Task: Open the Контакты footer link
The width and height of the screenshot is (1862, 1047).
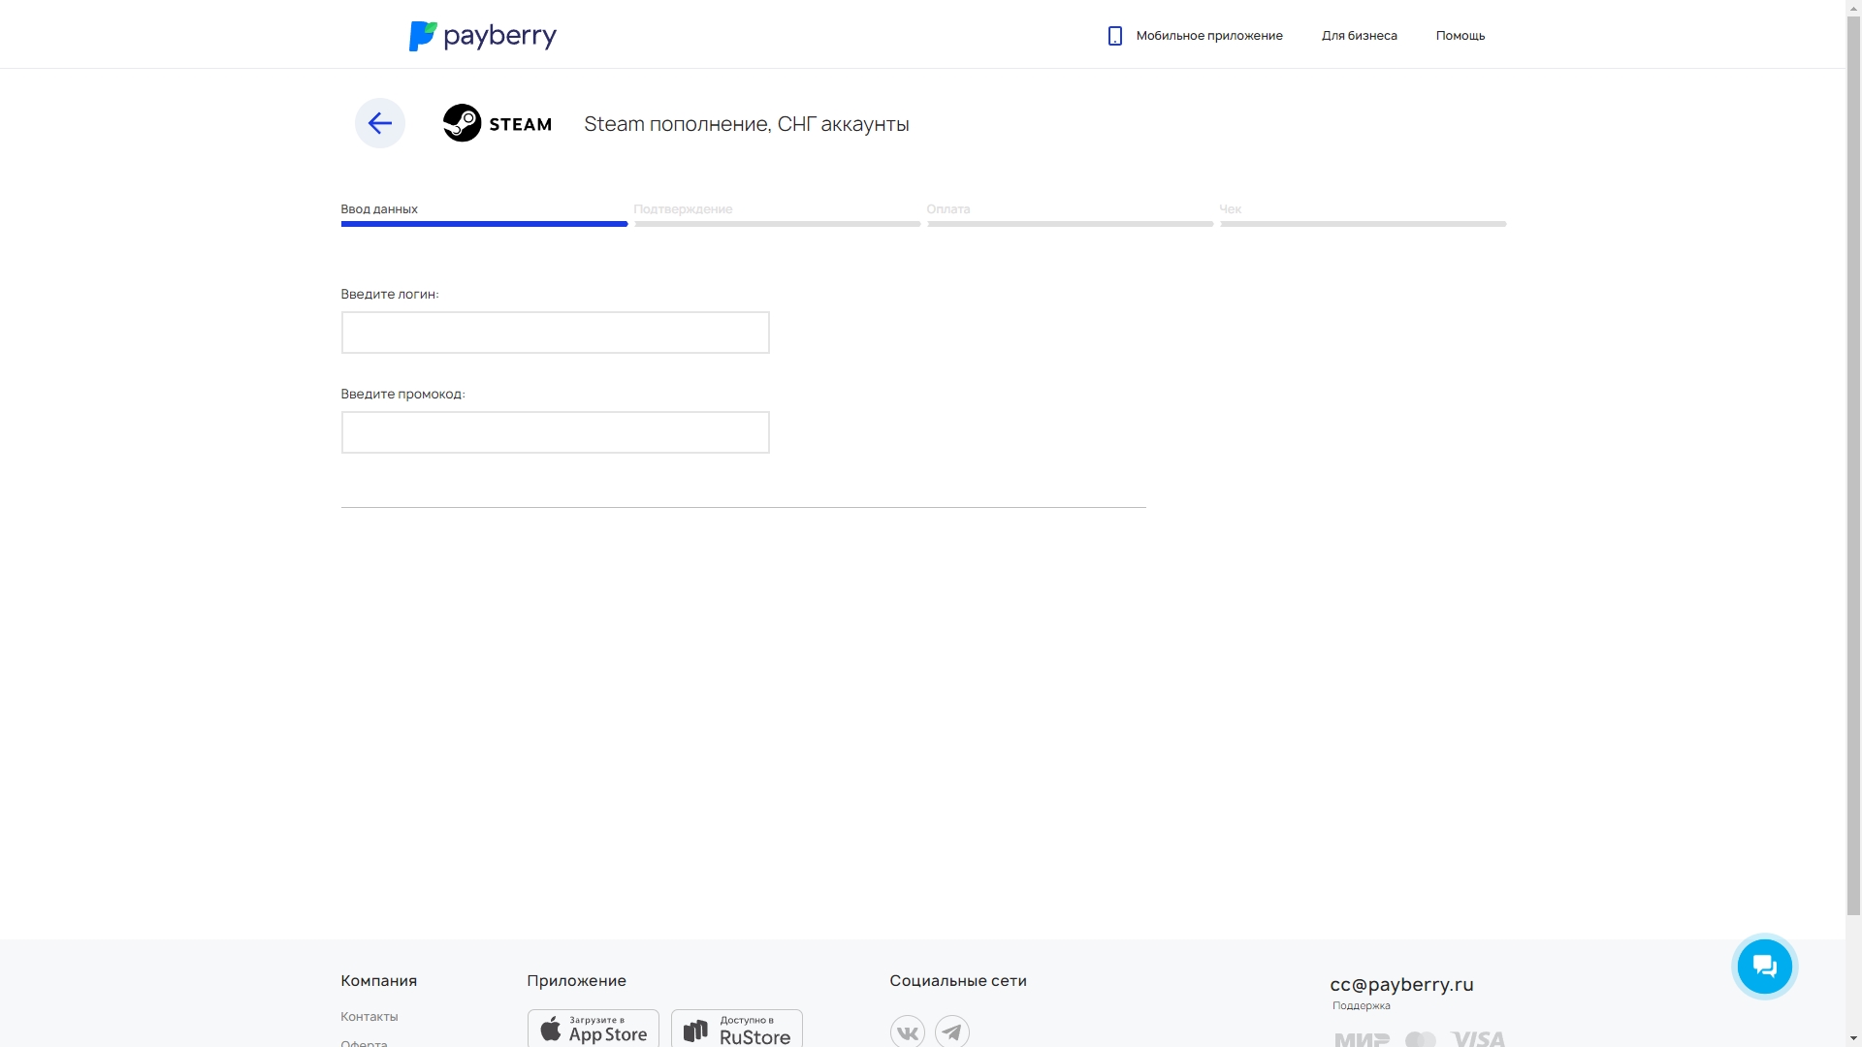Action: click(369, 1016)
